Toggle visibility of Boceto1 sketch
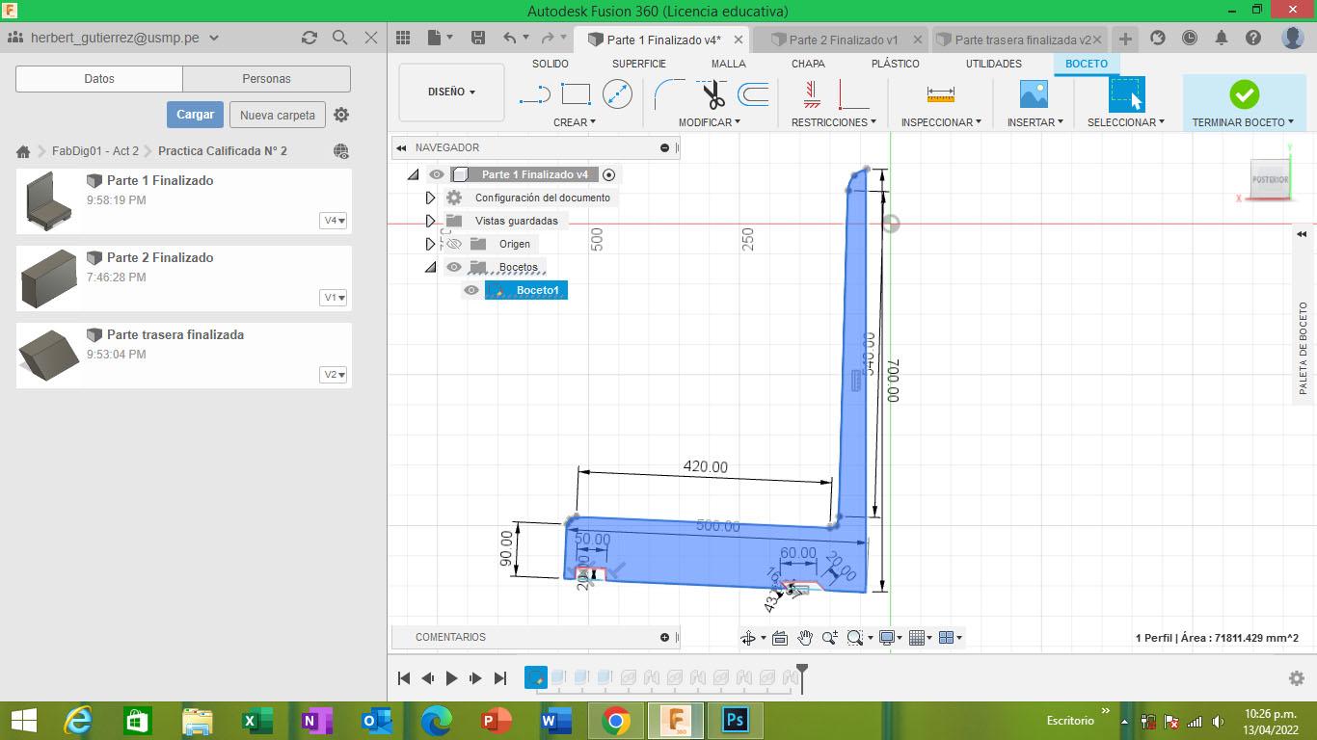Viewport: 1317px width, 740px height. click(x=471, y=290)
